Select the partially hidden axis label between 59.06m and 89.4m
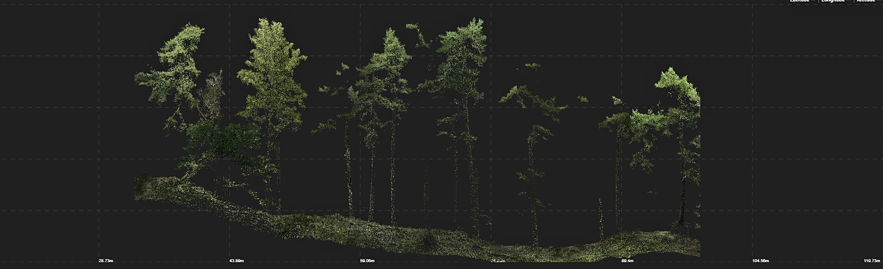This screenshot has width=883, height=269. (497, 261)
